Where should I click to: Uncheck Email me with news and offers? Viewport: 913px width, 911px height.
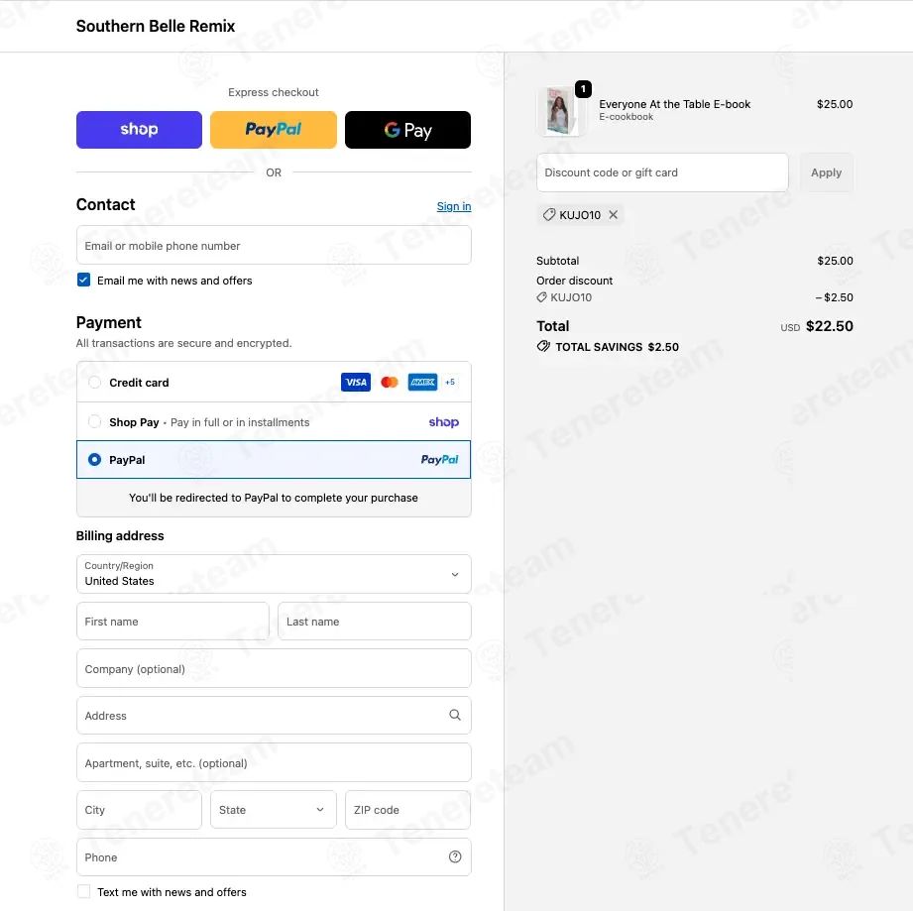coord(84,280)
